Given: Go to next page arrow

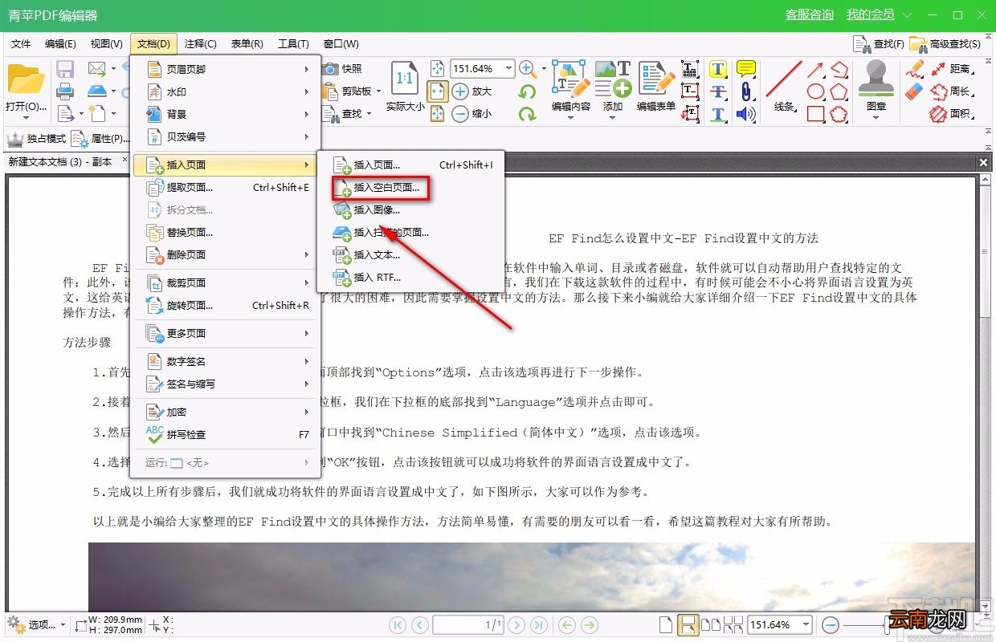Looking at the screenshot, I should pyautogui.click(x=516, y=624).
